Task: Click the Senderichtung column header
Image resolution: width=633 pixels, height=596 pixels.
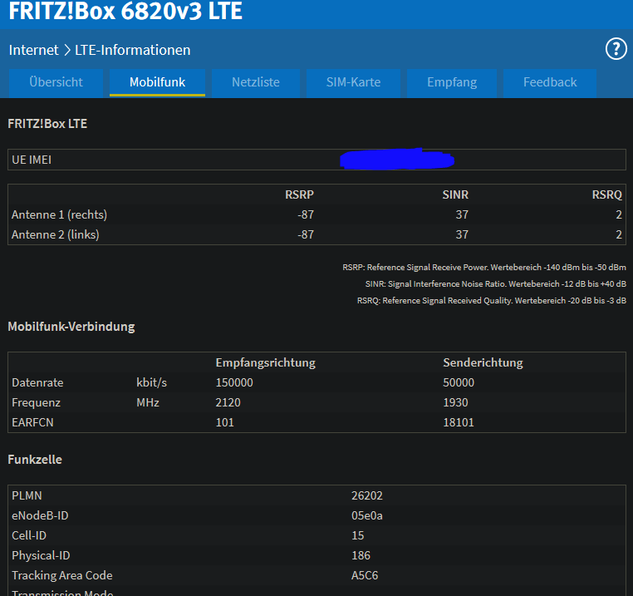Action: 483,362
